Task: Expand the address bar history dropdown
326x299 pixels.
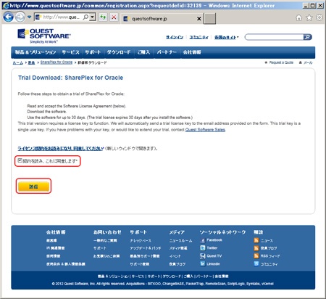Action: click(92, 17)
